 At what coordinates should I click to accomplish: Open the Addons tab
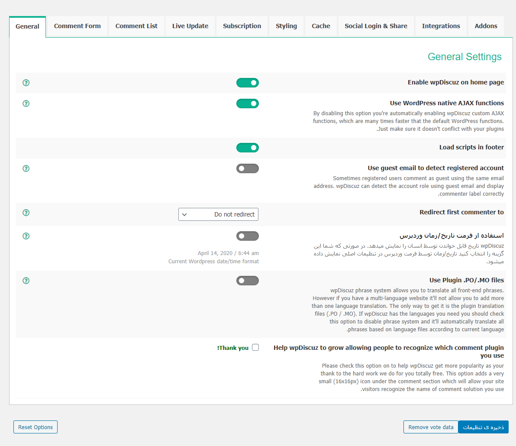point(486,26)
